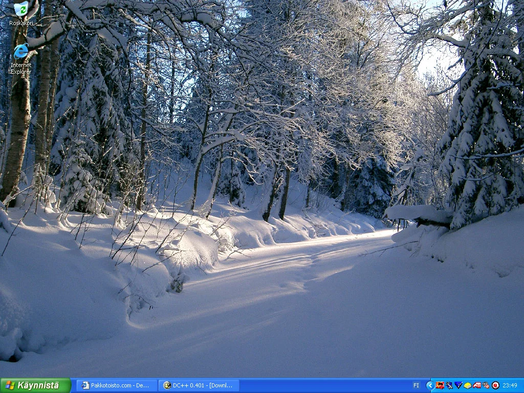Select the Roskakori text label
This screenshot has width=524, height=393.
[x=21, y=23]
